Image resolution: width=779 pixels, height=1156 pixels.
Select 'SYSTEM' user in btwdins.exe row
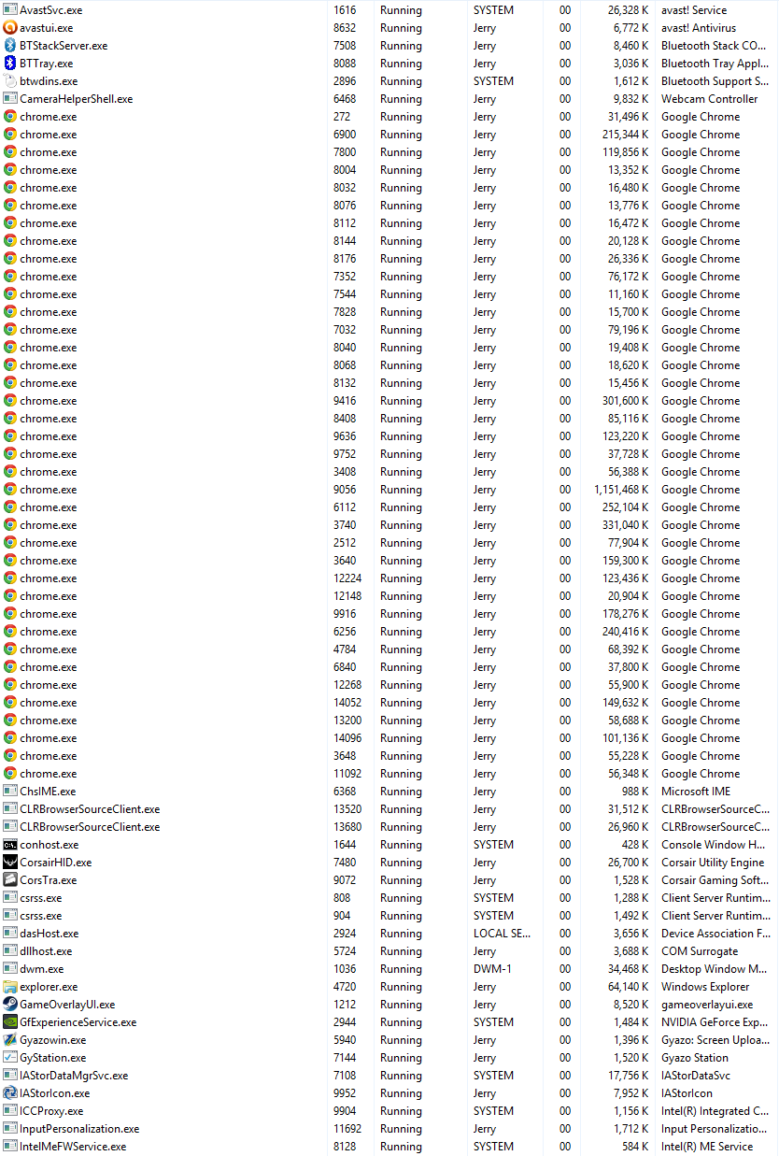coord(493,81)
